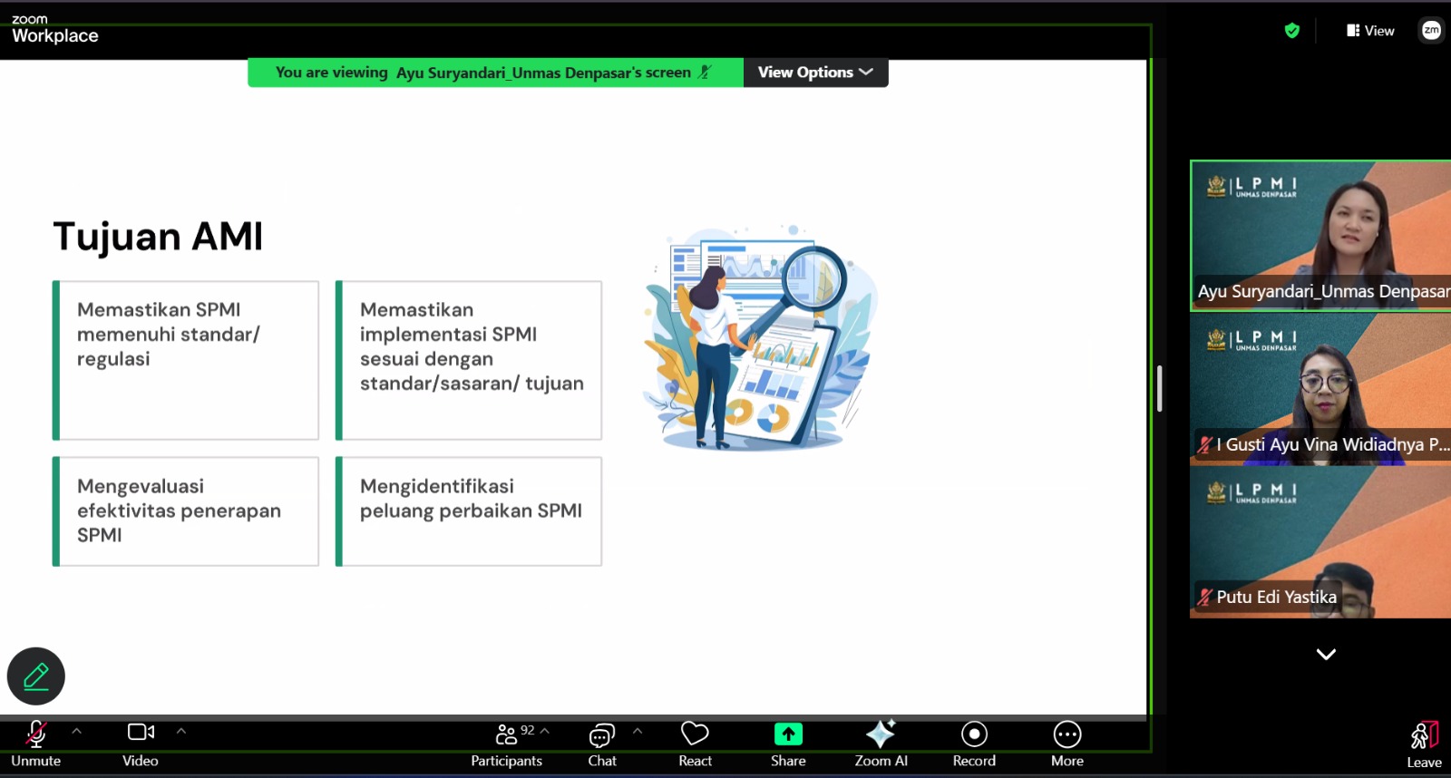Click the panel divider handle beside the slide
The image size is (1451, 778).
1159,389
